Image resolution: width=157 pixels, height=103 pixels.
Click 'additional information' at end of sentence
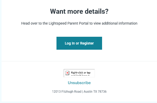pyautogui.click(x=119, y=23)
